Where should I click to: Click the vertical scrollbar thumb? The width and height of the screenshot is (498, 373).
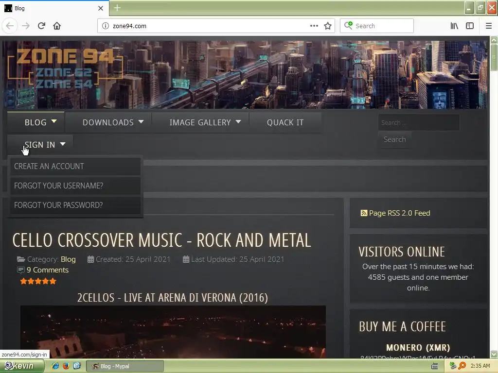click(494, 57)
